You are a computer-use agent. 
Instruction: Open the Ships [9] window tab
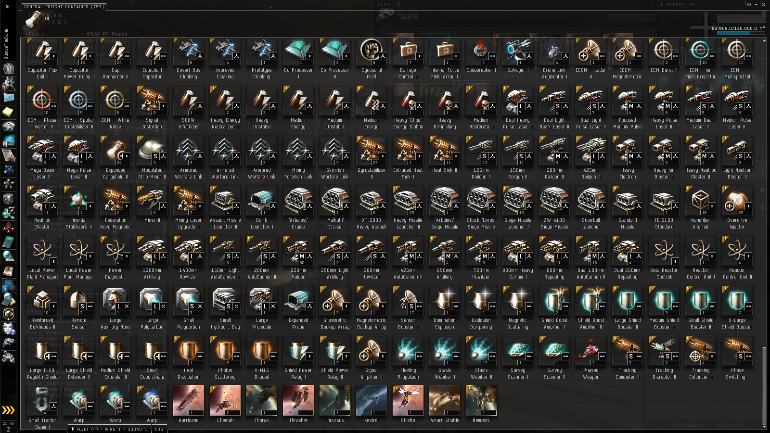389,4
